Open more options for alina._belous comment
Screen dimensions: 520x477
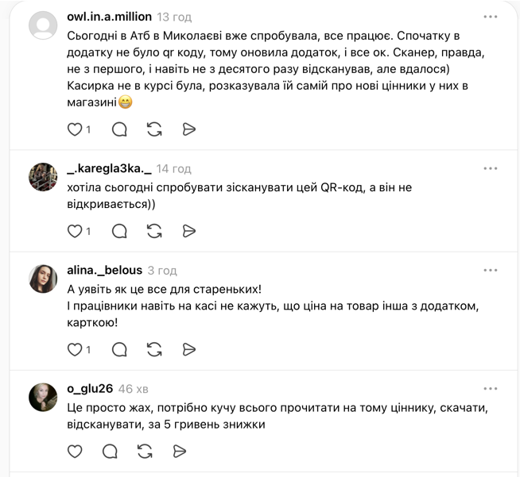pyautogui.click(x=491, y=271)
